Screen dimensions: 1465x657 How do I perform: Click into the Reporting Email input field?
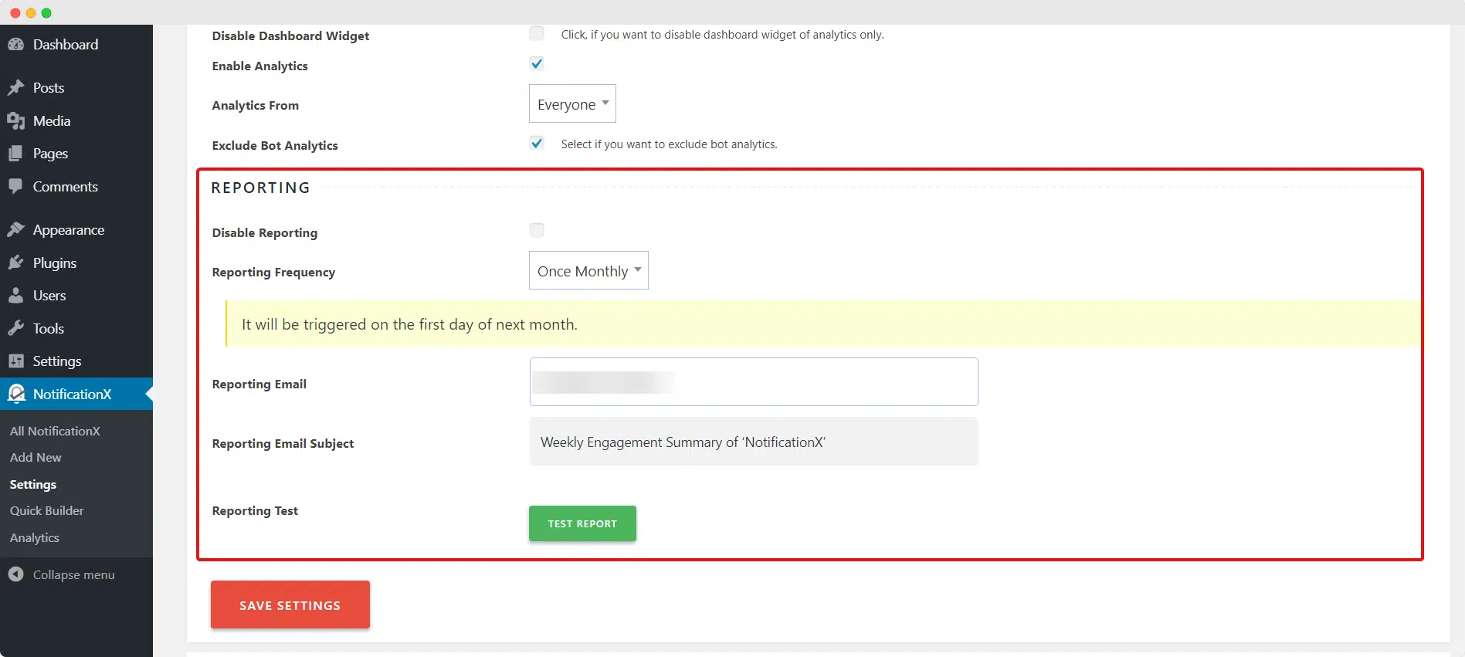[x=754, y=381]
